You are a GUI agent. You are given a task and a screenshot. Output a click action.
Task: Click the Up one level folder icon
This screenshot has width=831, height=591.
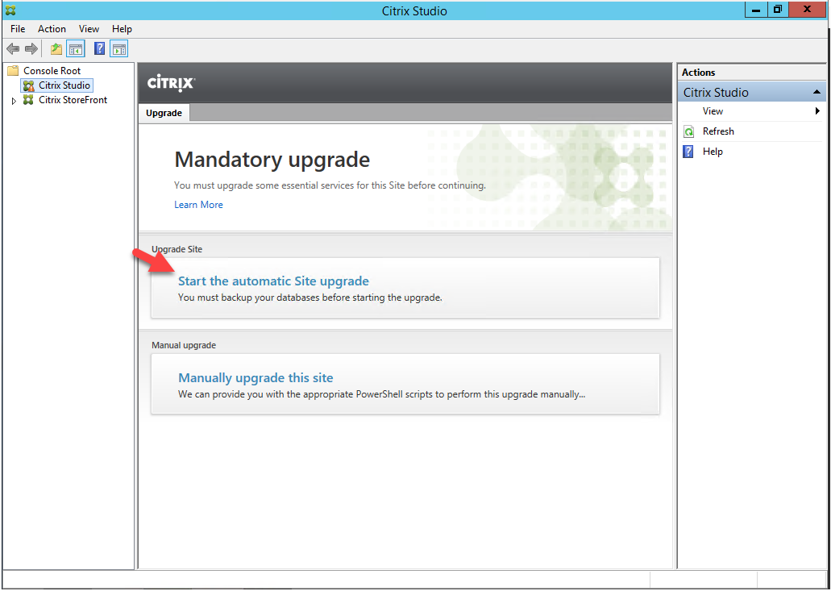coord(56,49)
